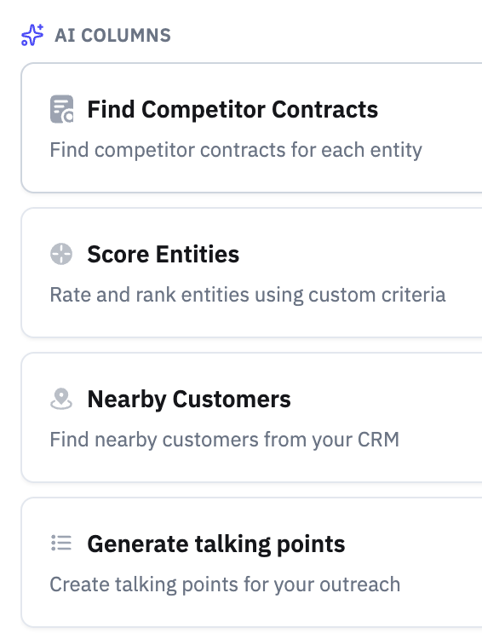Screen dimensions: 482x639
Task: Click the AI COLUMNS section header text
Action: coord(113,35)
